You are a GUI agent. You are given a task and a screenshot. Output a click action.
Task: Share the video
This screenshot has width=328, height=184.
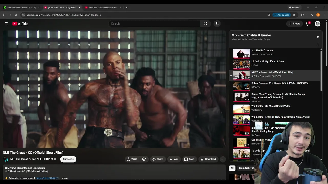[x=158, y=159]
